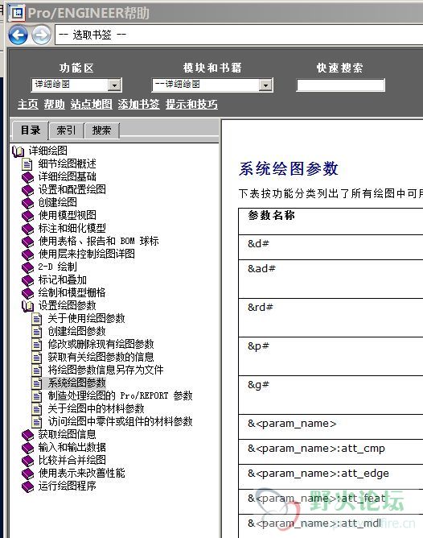The image size is (423, 538).
Task: Click the 系统绘图参数 page heading
Action: tap(289, 168)
